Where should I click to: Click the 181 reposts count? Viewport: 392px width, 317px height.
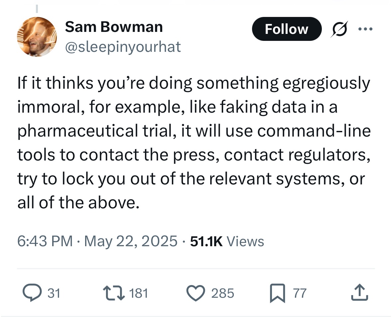[138, 293]
